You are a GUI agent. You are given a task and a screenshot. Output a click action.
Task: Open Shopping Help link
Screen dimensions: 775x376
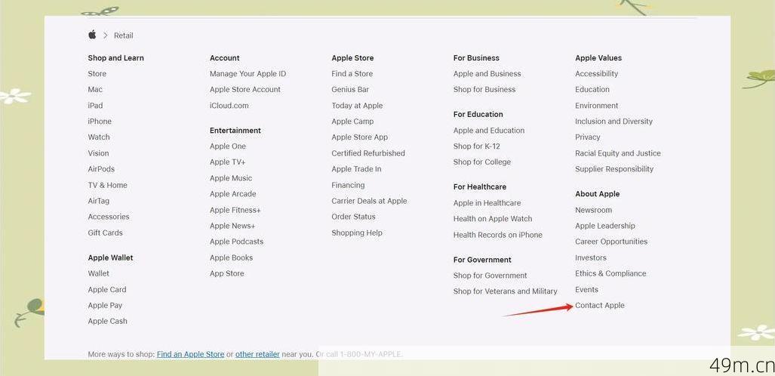357,233
